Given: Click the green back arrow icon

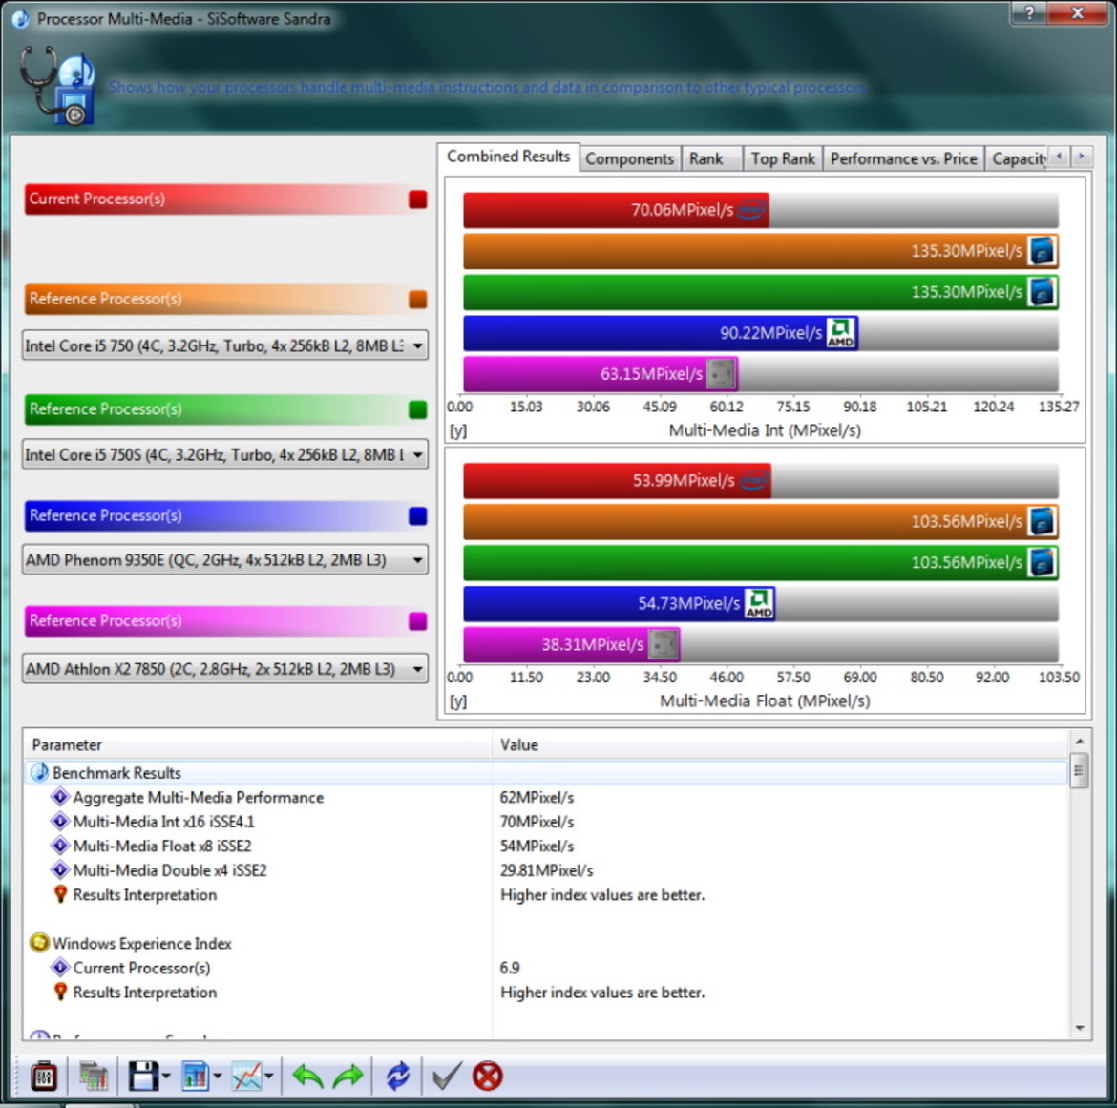Looking at the screenshot, I should [307, 1076].
